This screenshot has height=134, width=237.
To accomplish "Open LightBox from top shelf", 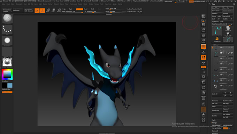I will [x=18, y=10].
